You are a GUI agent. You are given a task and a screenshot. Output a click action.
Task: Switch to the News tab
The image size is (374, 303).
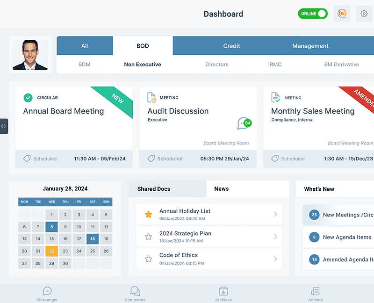coord(221,189)
